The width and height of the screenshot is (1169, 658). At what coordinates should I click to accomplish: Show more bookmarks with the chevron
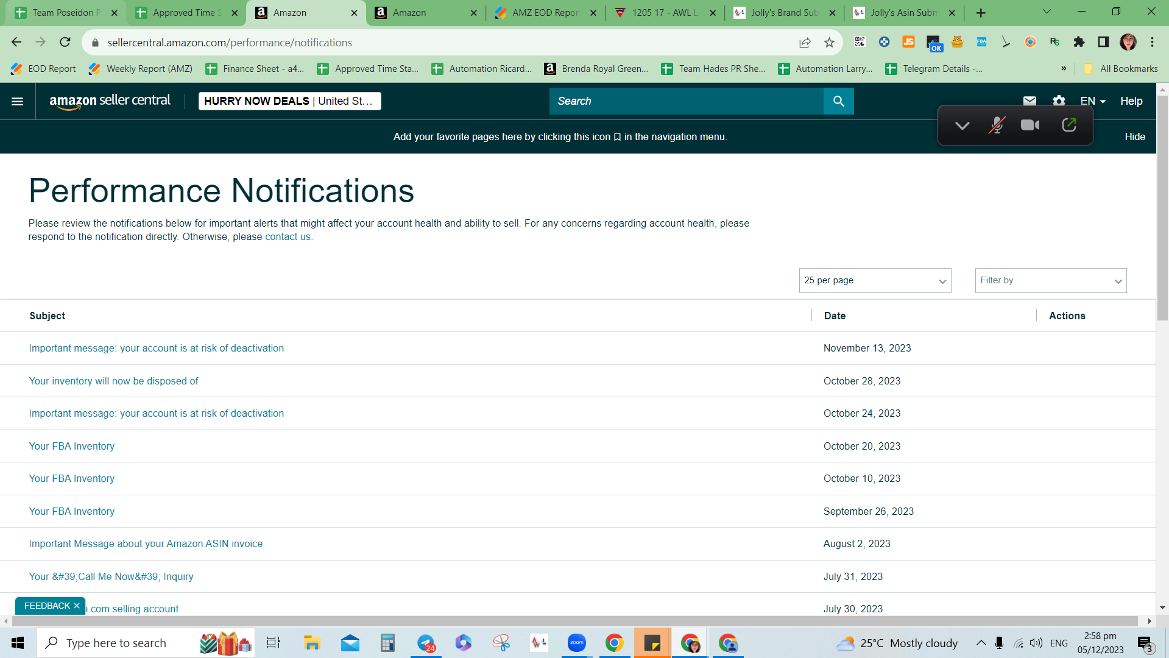1064,69
